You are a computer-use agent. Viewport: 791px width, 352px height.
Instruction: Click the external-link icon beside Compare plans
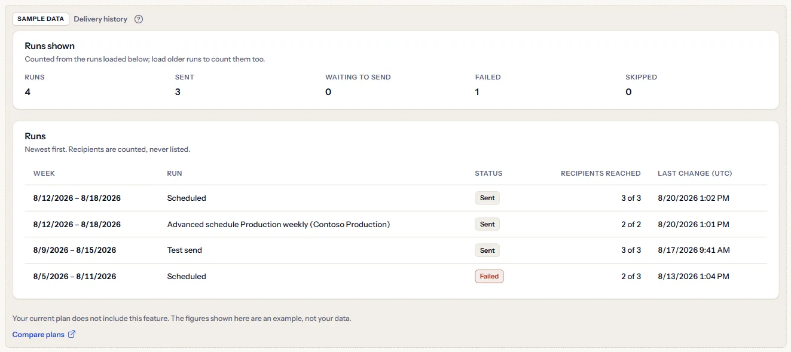(72, 335)
